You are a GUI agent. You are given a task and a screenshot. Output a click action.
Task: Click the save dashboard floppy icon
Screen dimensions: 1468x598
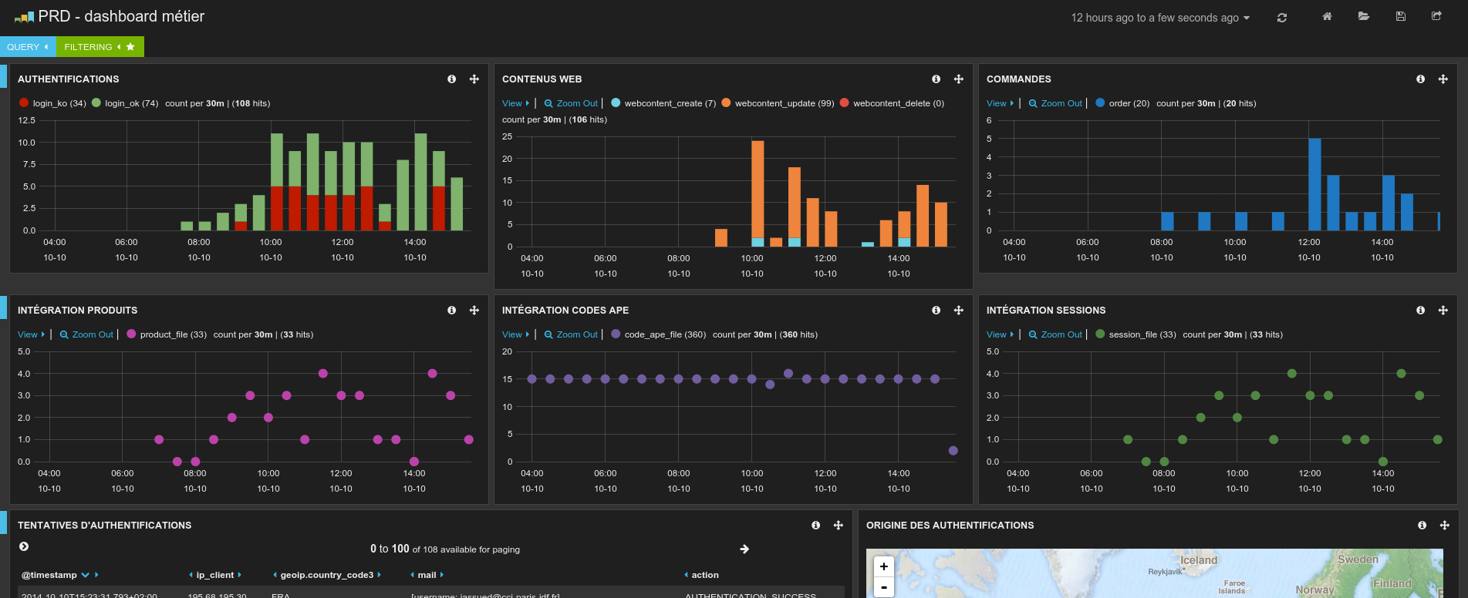[1401, 16]
